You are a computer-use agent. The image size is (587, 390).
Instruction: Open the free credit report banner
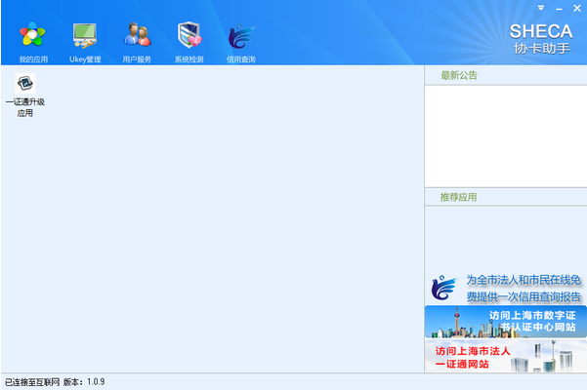tap(506, 289)
